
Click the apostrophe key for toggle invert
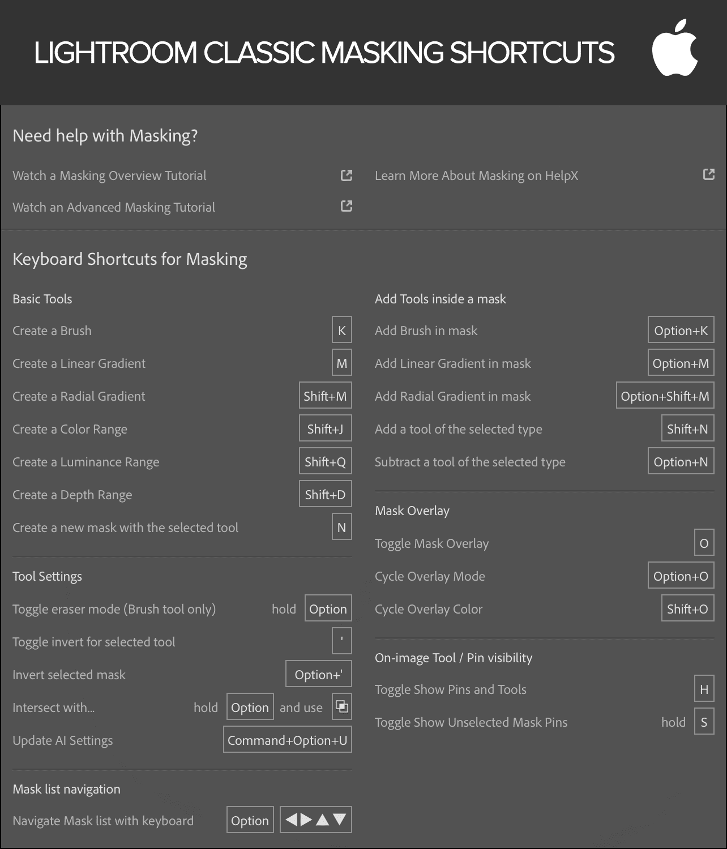[342, 641]
